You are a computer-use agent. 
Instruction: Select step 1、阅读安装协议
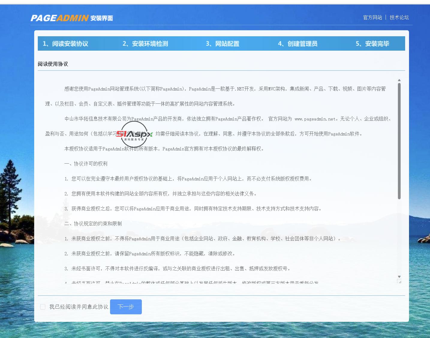(x=65, y=44)
